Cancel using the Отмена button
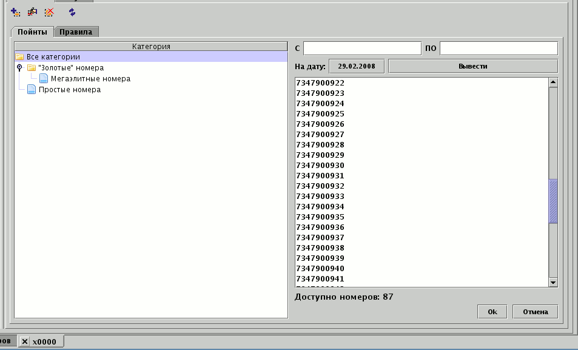Image resolution: width=578 pixels, height=350 pixels. click(535, 312)
